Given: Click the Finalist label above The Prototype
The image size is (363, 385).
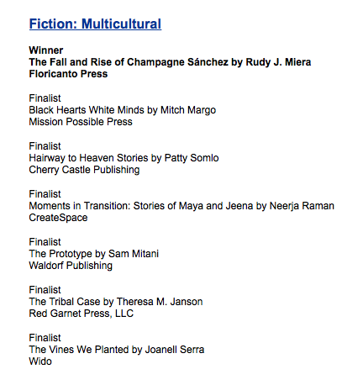Looking at the screenshot, I should point(45,242).
